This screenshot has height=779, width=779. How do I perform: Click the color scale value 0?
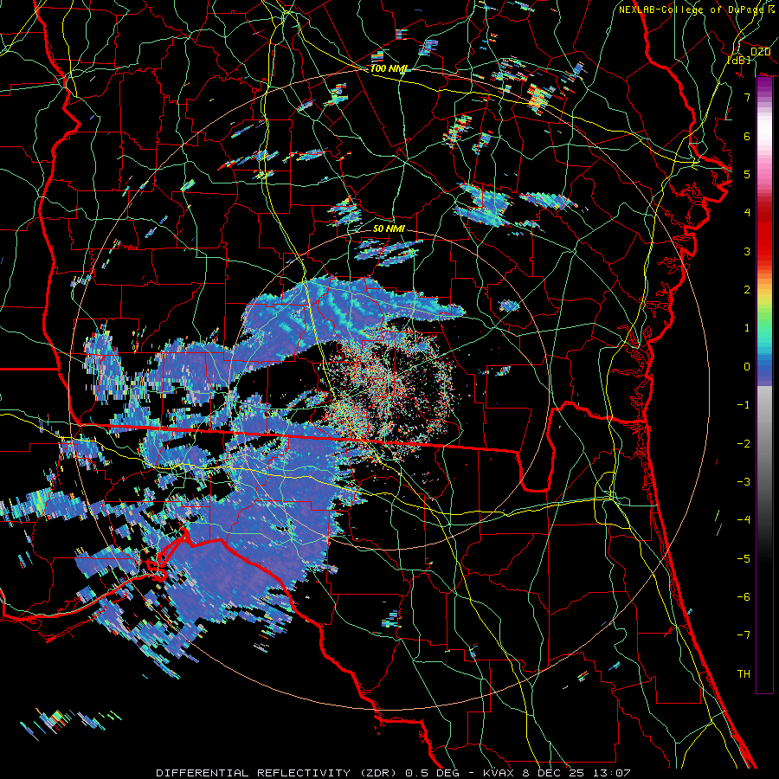point(747,367)
